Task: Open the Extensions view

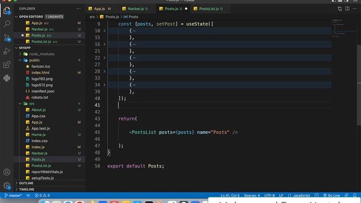Action: pyautogui.click(x=7, y=65)
